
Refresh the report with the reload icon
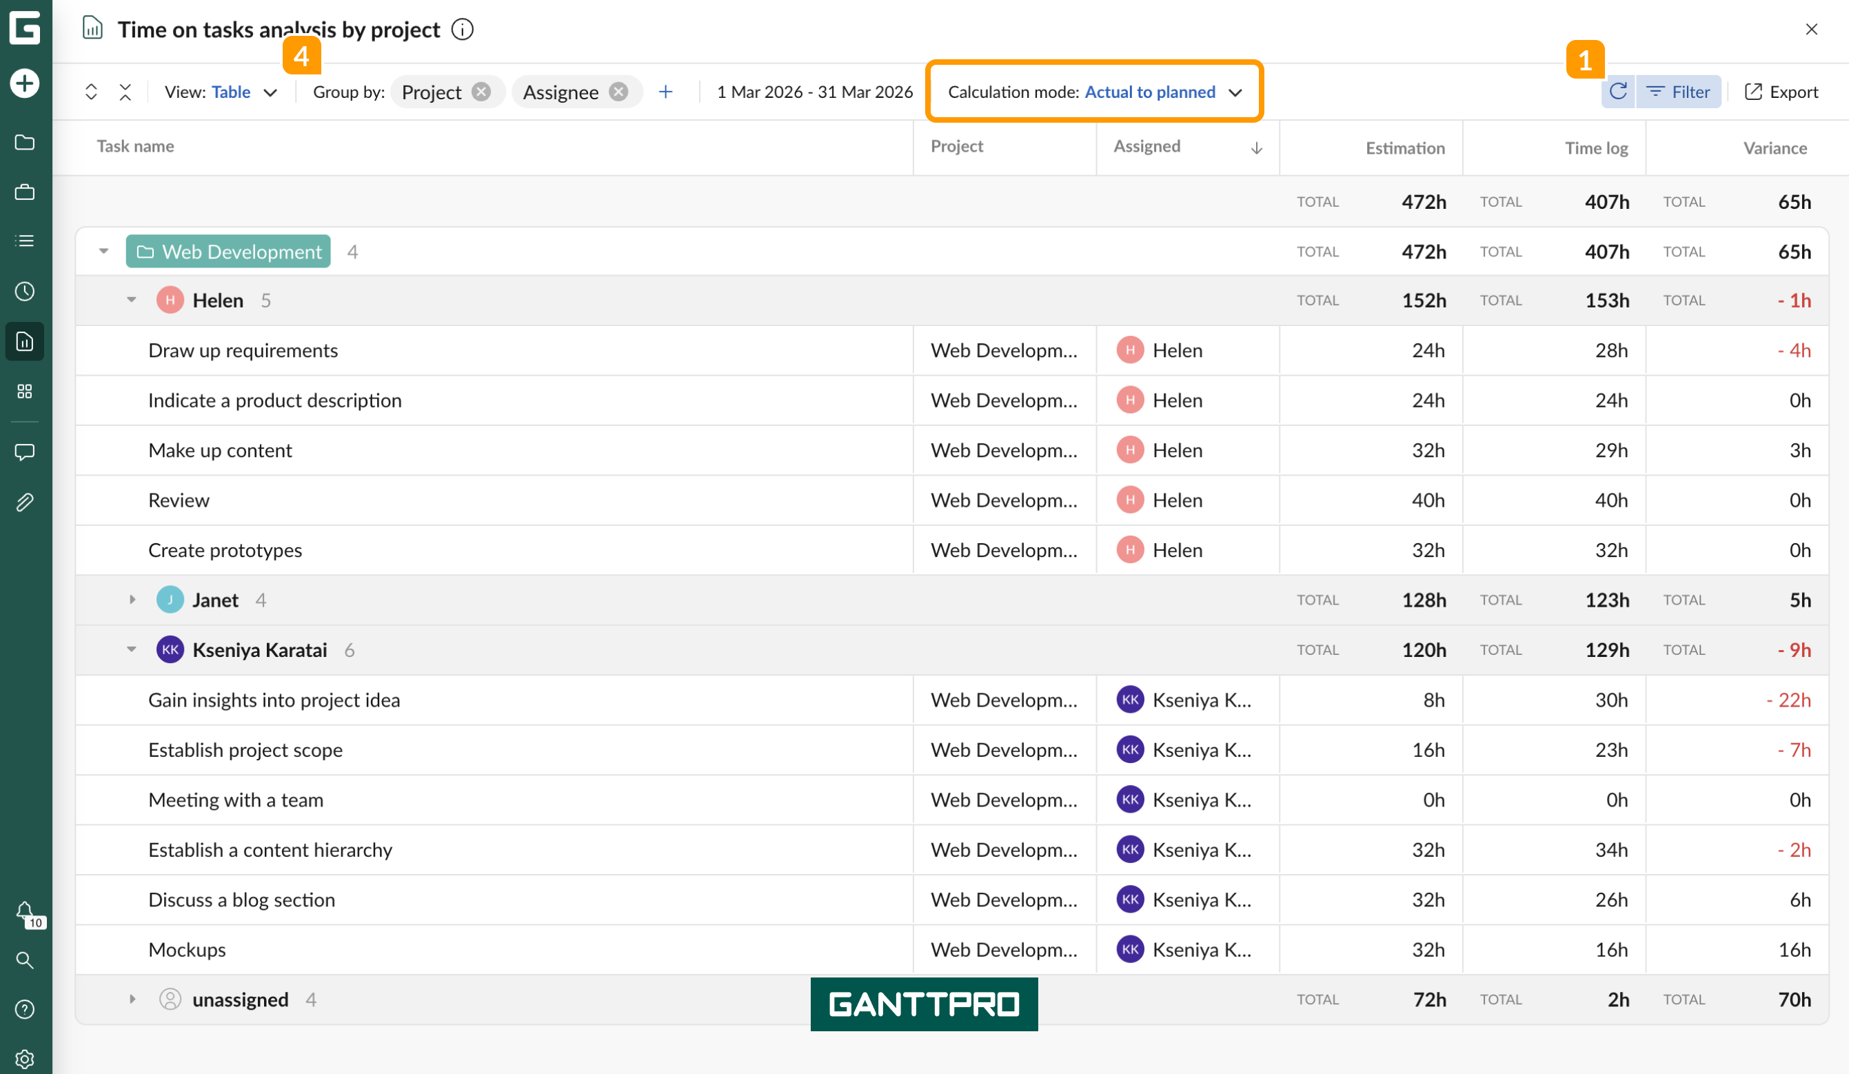click(1618, 91)
